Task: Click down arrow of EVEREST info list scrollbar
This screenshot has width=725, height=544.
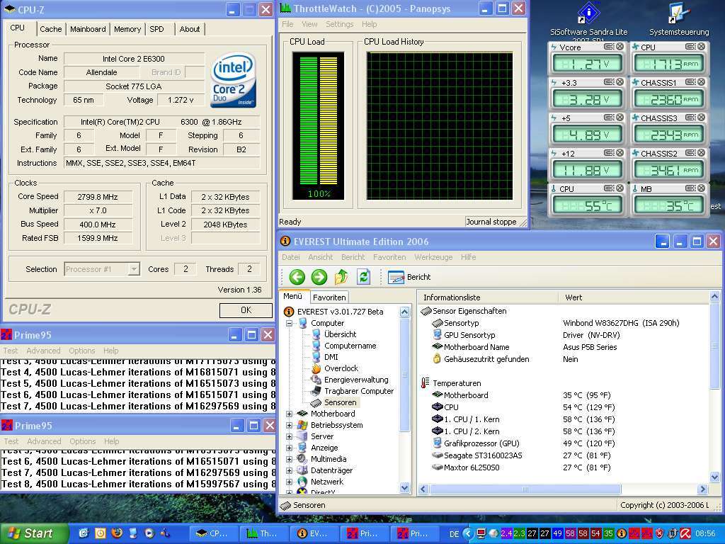Action: [x=714, y=477]
